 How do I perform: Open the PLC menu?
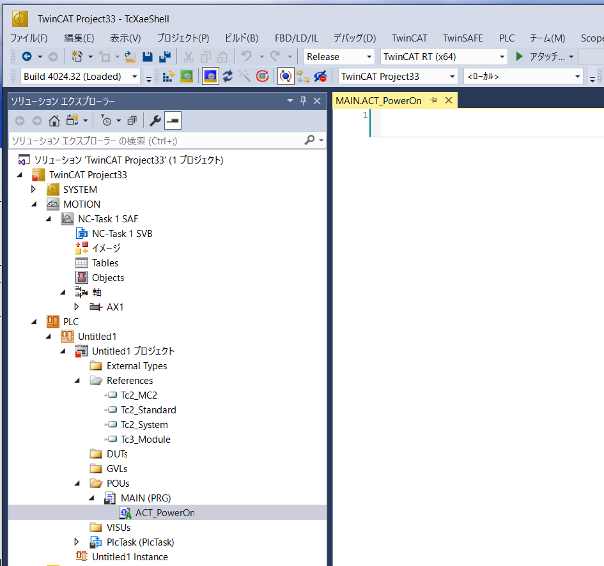point(507,38)
